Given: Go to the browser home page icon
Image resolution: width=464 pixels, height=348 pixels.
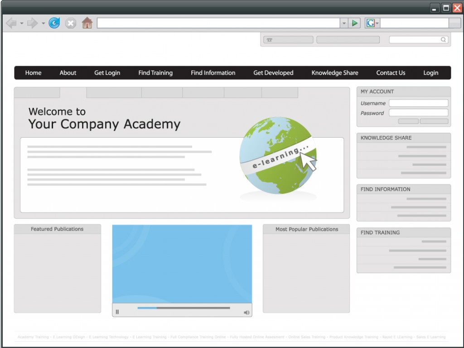Looking at the screenshot, I should [87, 23].
